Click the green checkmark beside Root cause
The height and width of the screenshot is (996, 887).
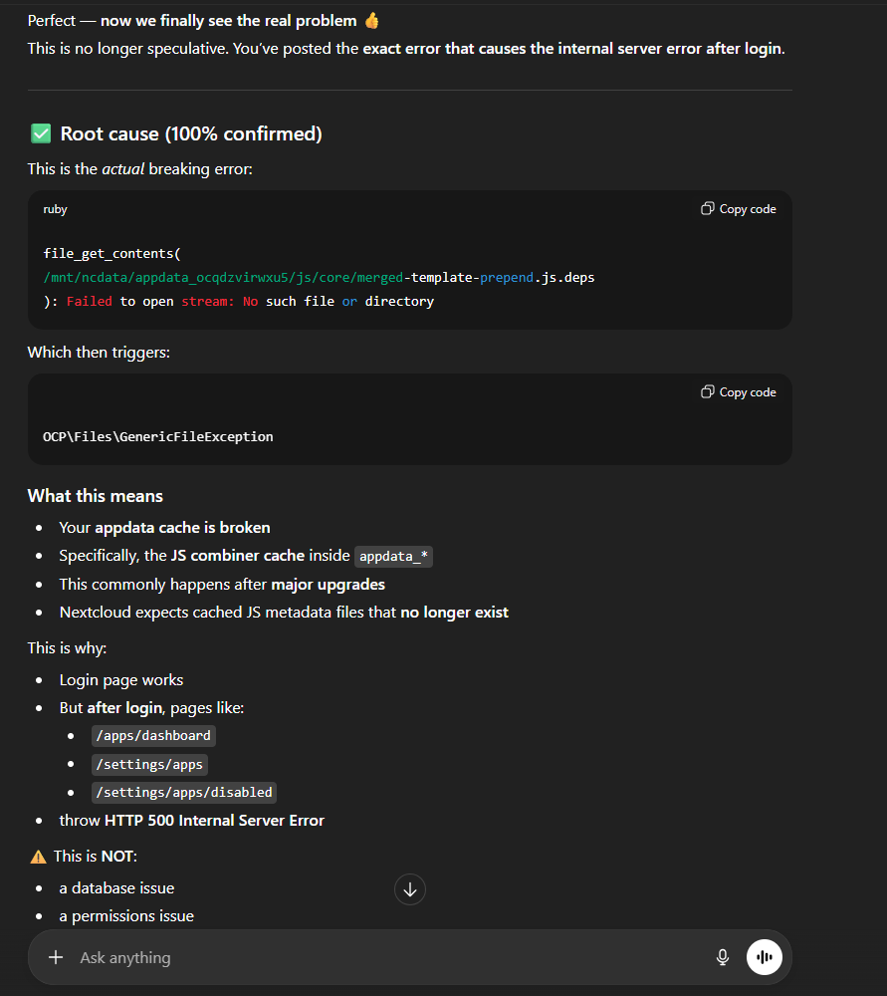41,133
